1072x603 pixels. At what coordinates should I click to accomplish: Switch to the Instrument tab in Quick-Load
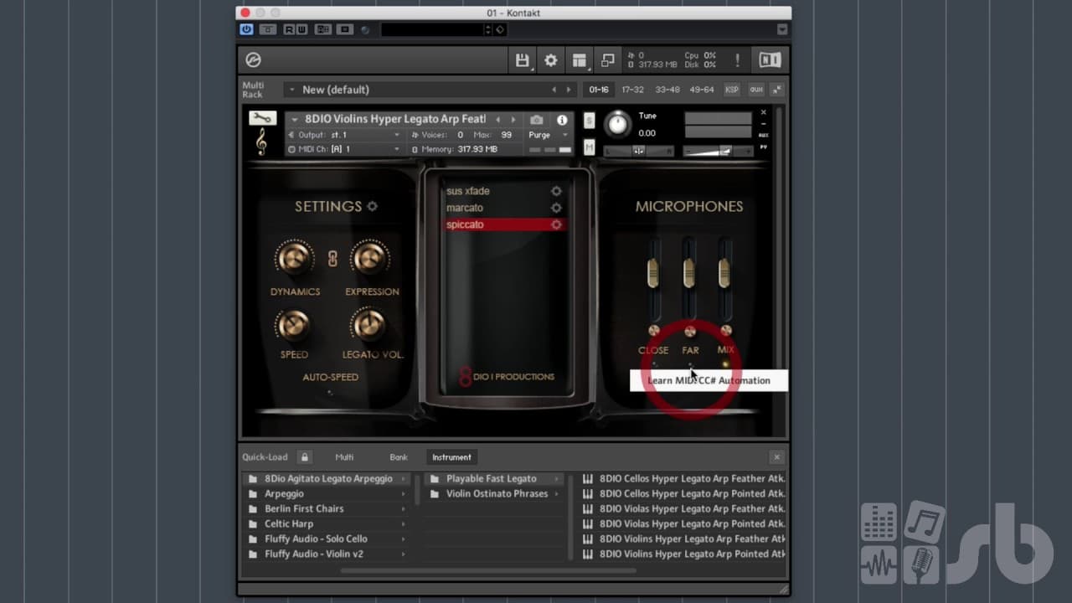[x=451, y=457]
